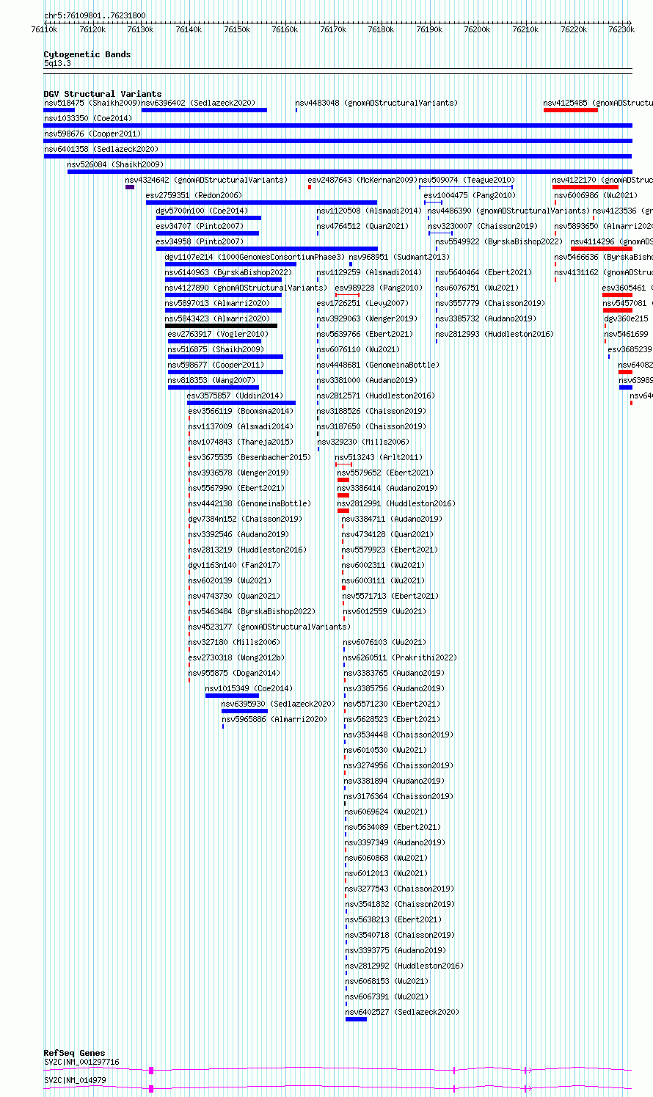Select nsv509074 (Teague2010) variant label

(x=467, y=181)
